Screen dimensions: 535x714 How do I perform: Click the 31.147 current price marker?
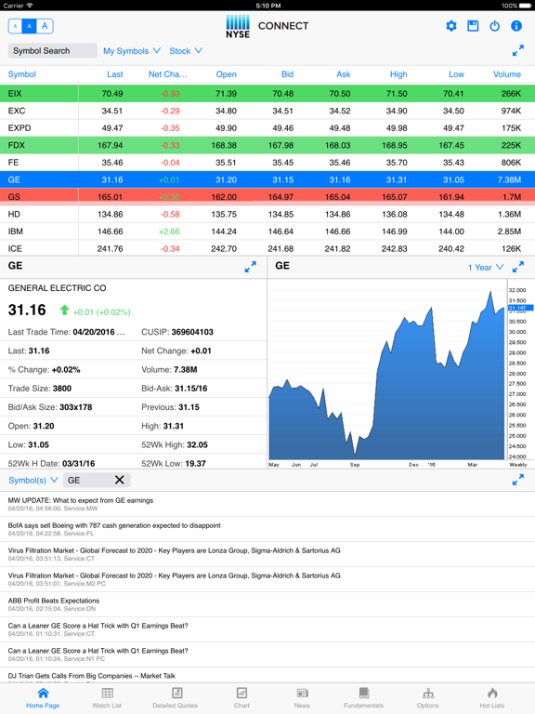(x=520, y=308)
